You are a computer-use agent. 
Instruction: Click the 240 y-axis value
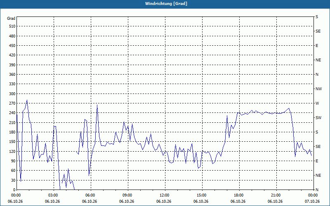12,113
